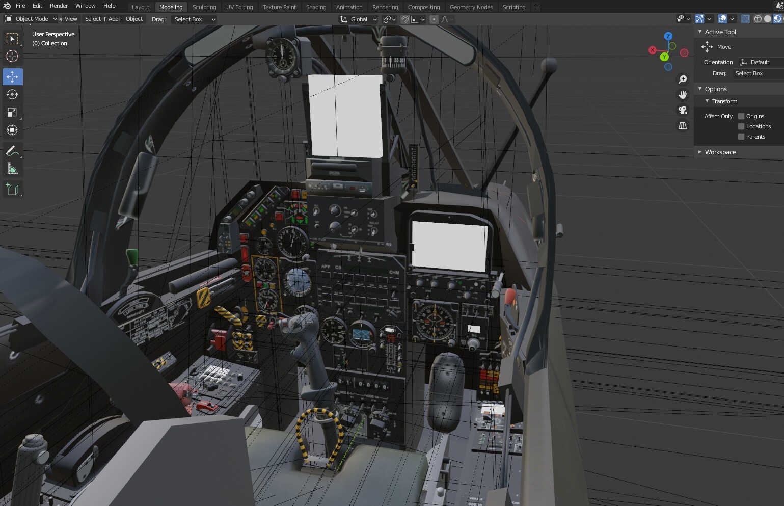The height and width of the screenshot is (506, 784).
Task: Open the Object Mode dropdown
Action: pos(31,19)
